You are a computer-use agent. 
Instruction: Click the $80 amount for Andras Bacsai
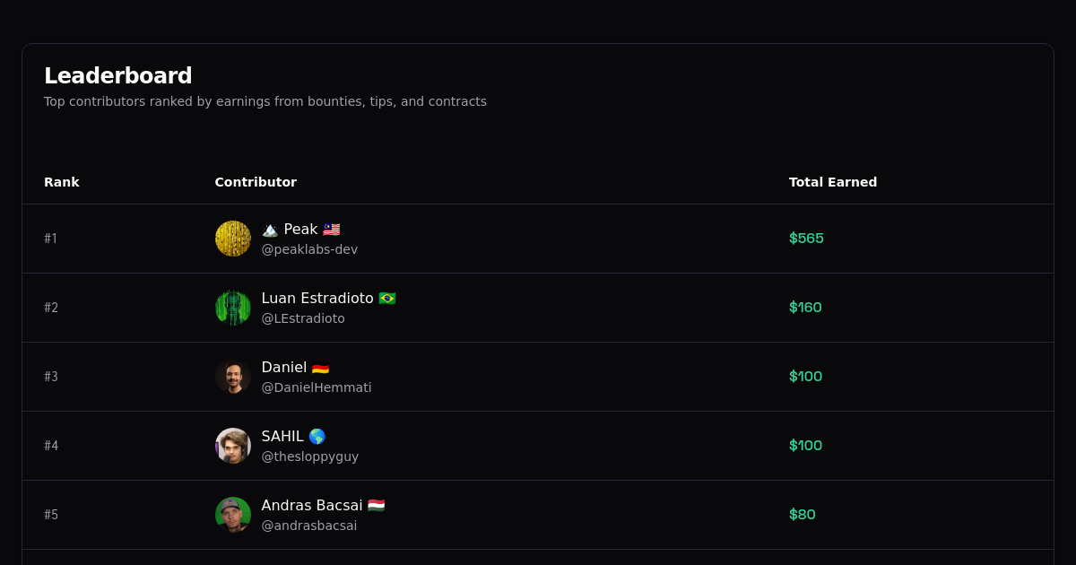[802, 514]
